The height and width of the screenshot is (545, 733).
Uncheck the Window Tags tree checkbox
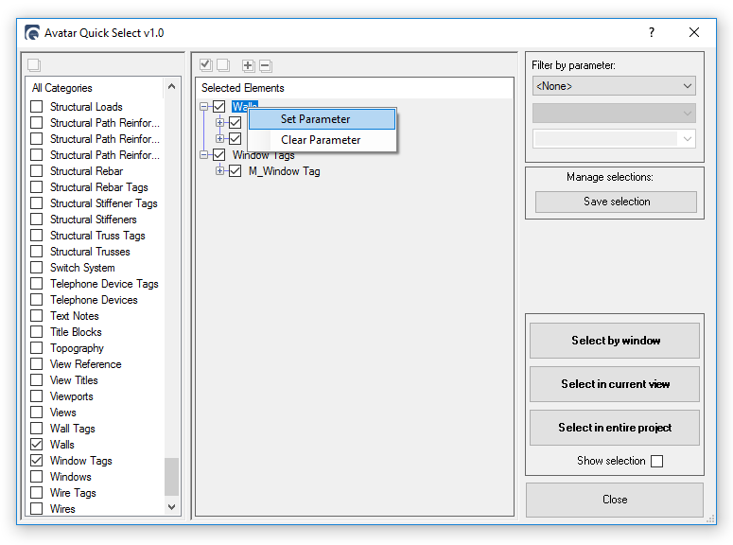click(219, 154)
